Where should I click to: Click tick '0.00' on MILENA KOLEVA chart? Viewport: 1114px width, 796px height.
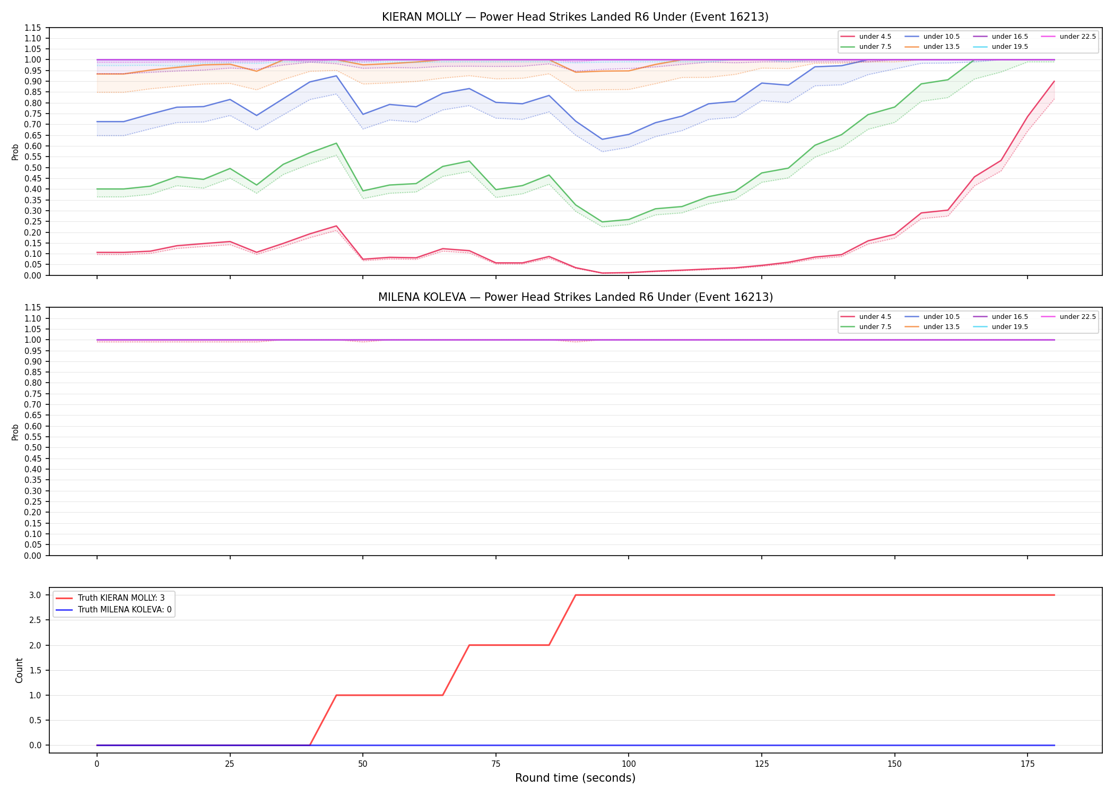pyautogui.click(x=33, y=556)
